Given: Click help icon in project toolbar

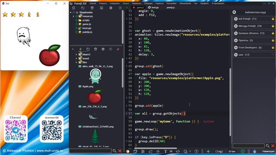Looking at the screenshot, I should pyautogui.click(x=120, y=8).
